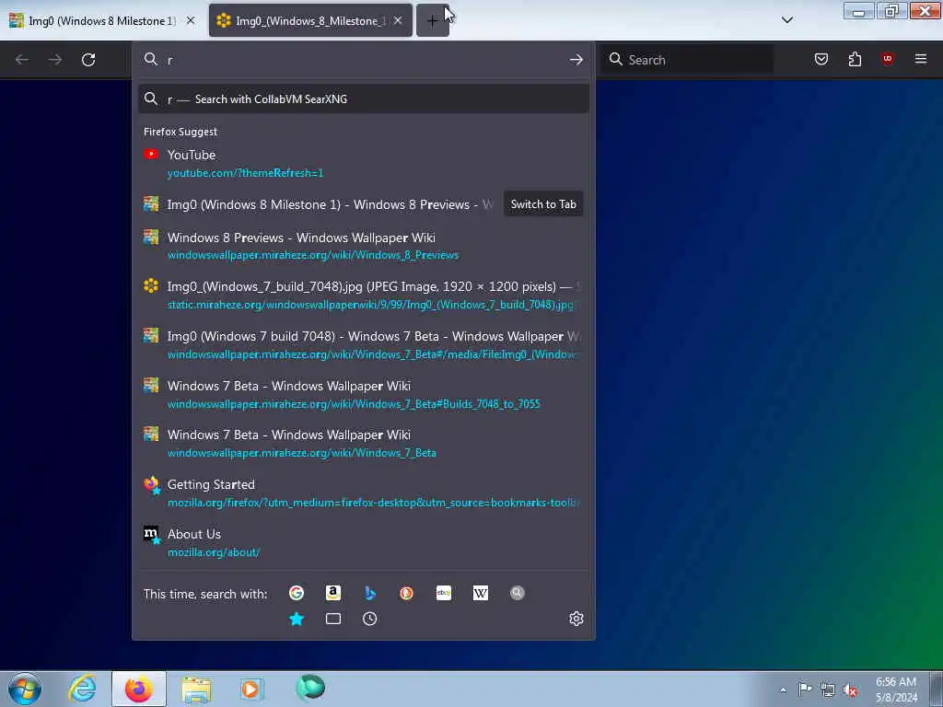Image resolution: width=943 pixels, height=707 pixels.
Task: Open the network tray icon
Action: tap(828, 690)
